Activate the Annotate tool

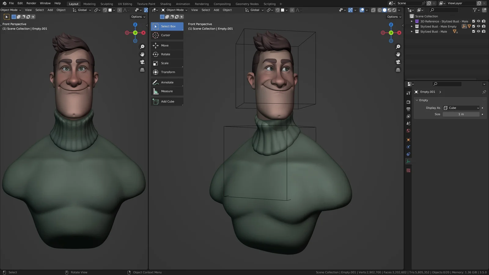point(167,82)
